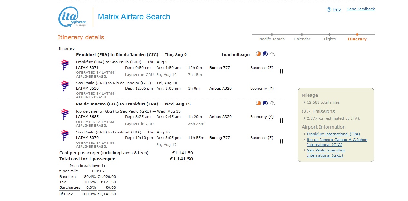Click the Calendar progress dot
The width and height of the screenshot is (408, 201).
click(x=302, y=34)
